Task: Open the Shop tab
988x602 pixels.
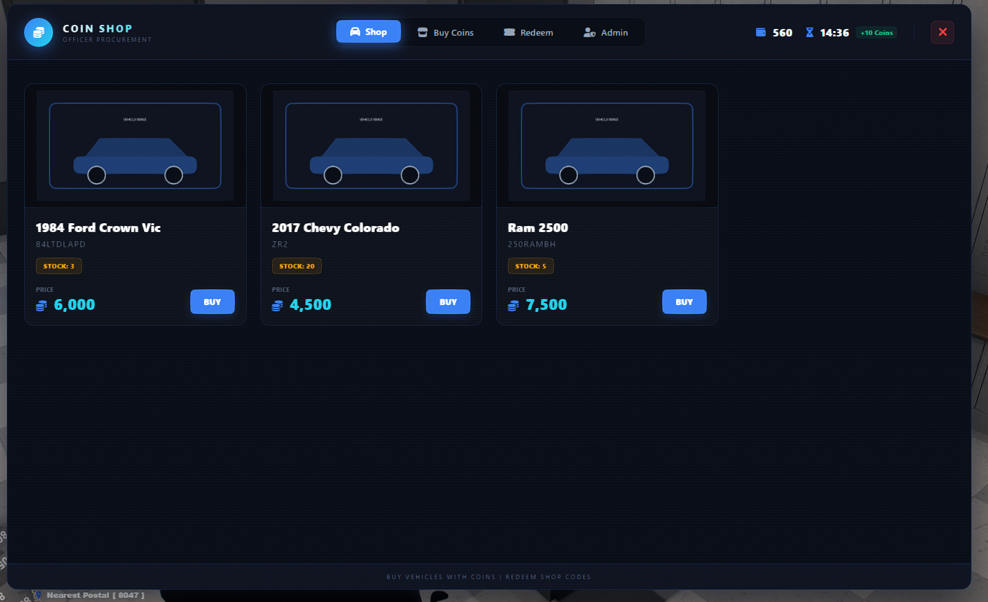Action: (x=369, y=32)
